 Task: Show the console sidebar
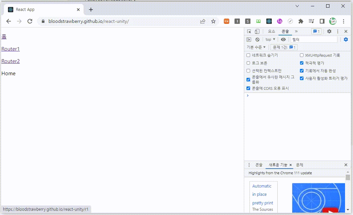pyautogui.click(x=249, y=39)
